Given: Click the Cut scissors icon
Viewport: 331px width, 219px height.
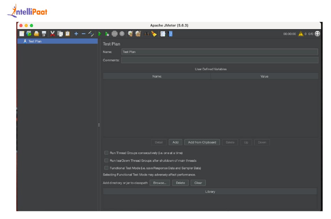Looking at the screenshot, I should 52,34.
